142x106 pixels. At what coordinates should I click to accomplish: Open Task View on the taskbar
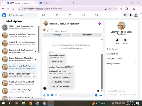(16, 103)
